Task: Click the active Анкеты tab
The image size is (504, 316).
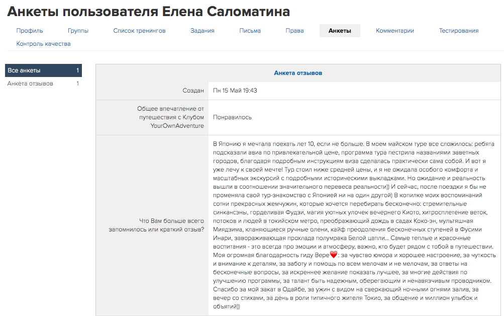Action: pos(340,31)
